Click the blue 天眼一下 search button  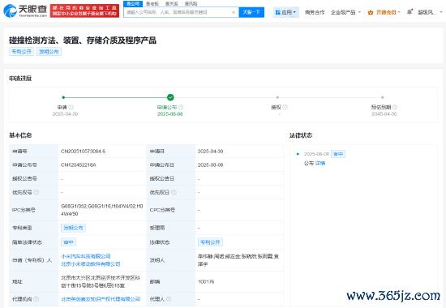pyautogui.click(x=251, y=12)
